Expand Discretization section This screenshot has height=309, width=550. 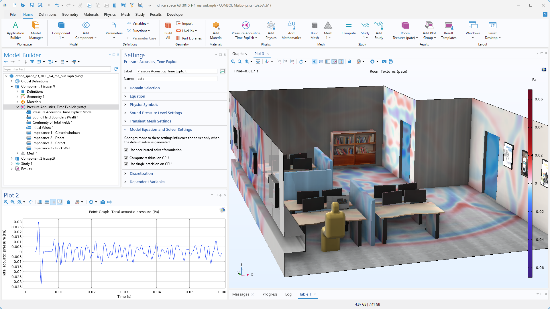[141, 173]
